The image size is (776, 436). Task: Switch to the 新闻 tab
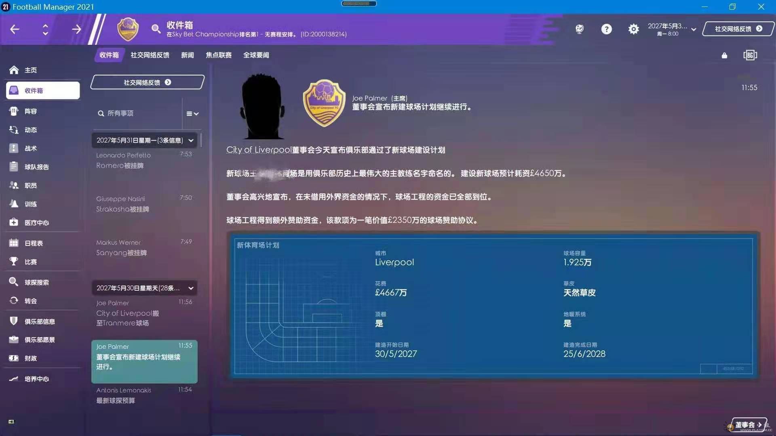click(188, 55)
